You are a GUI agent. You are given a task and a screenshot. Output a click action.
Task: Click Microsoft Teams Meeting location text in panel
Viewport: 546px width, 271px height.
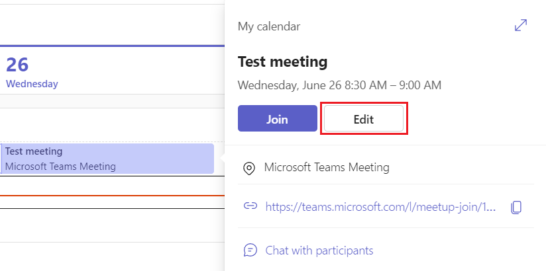[x=327, y=167]
